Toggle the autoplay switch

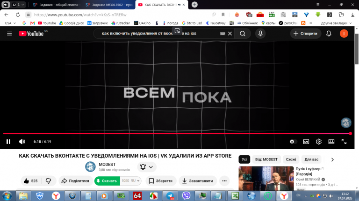click(293, 142)
